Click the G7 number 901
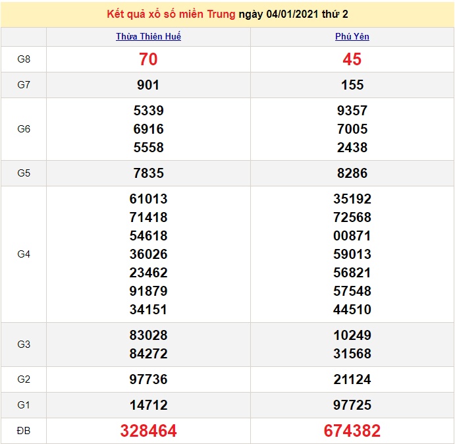 tap(148, 85)
